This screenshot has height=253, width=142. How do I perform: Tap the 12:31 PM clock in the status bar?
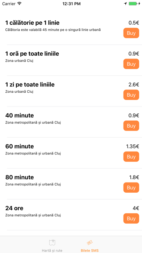71,4
